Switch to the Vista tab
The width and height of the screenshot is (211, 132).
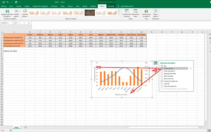coord(78,6)
